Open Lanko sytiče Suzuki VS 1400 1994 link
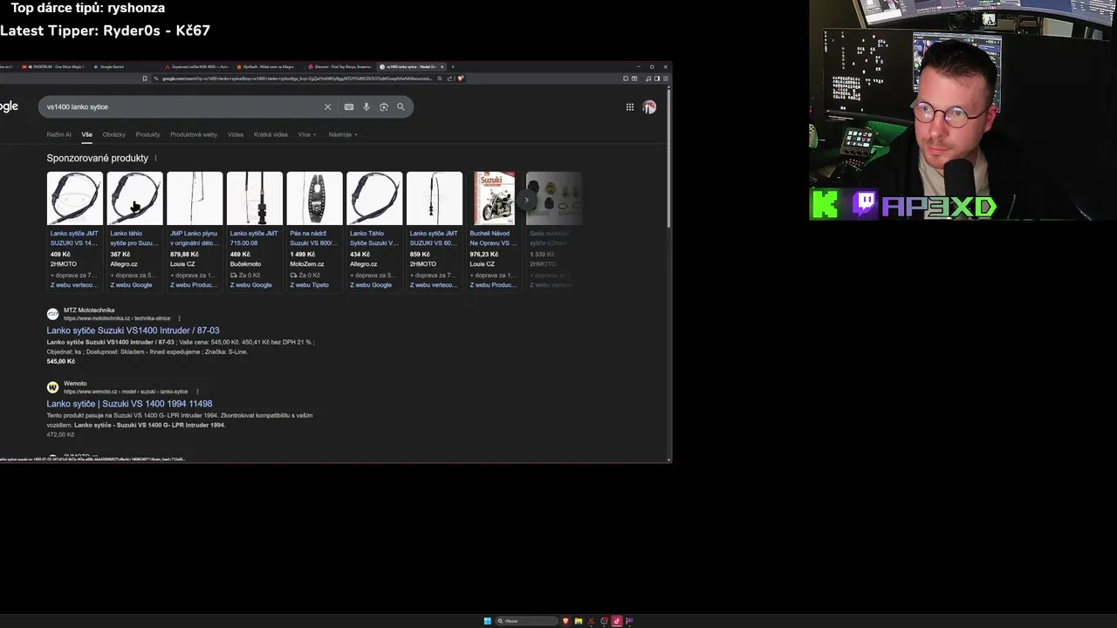1117x628 pixels. pyautogui.click(x=129, y=404)
